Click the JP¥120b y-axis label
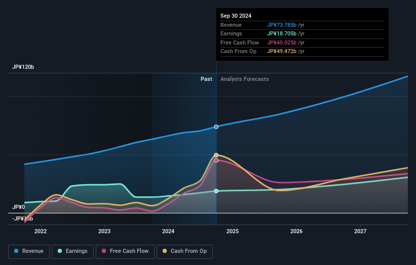 click(x=23, y=67)
